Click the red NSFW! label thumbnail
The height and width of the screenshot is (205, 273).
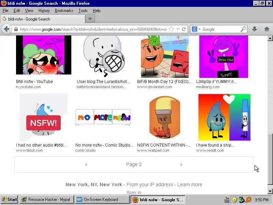pyautogui.click(x=44, y=118)
